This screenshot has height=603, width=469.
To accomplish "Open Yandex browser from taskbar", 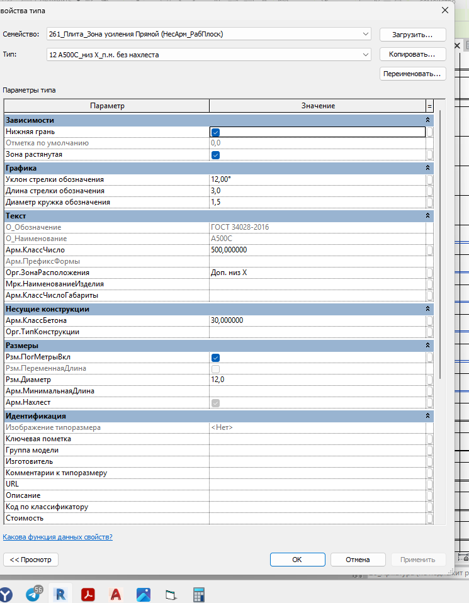I will [x=6, y=594].
